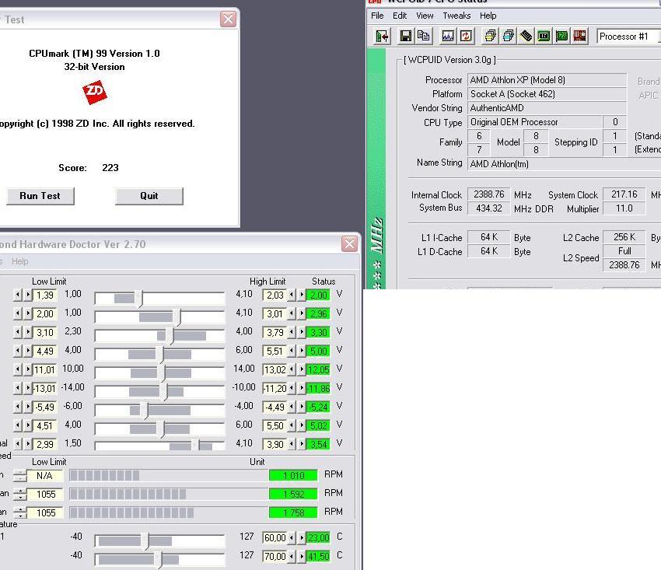Click the blue stacked windows icon in WCPUID

(x=509, y=37)
